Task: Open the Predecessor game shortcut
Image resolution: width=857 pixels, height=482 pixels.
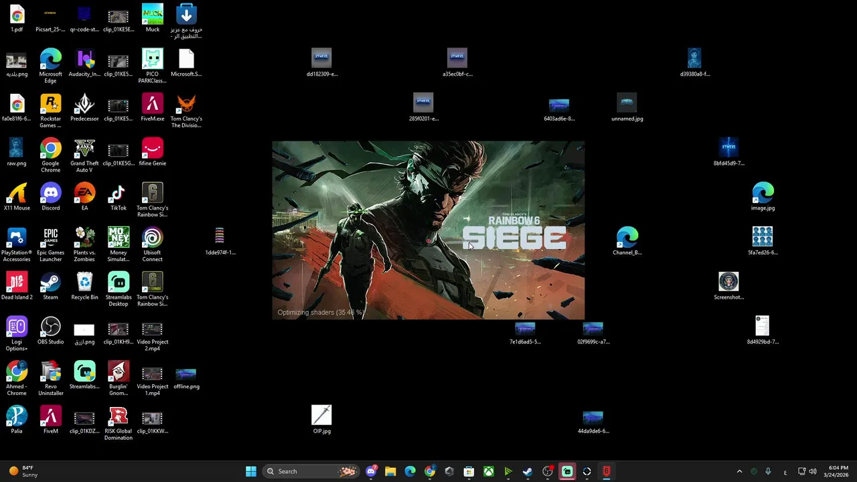Action: click(84, 107)
